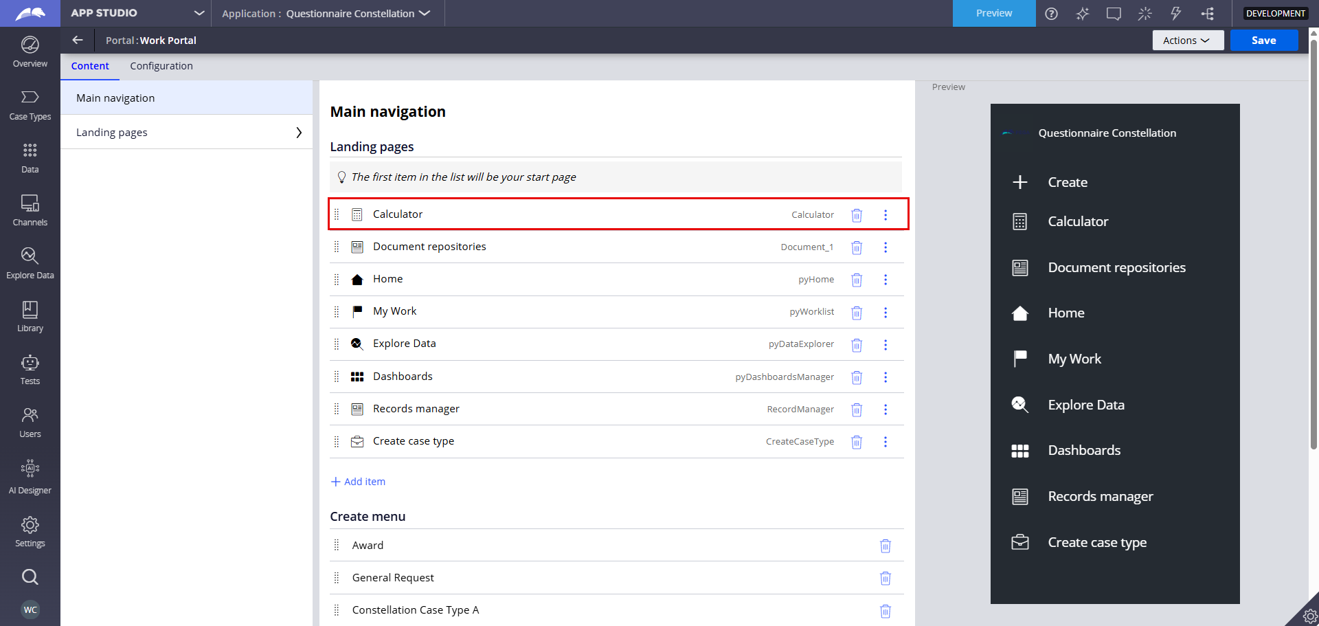This screenshot has height=626, width=1319.
Task: Expand the App Studio switcher dropdown
Action: [x=199, y=13]
